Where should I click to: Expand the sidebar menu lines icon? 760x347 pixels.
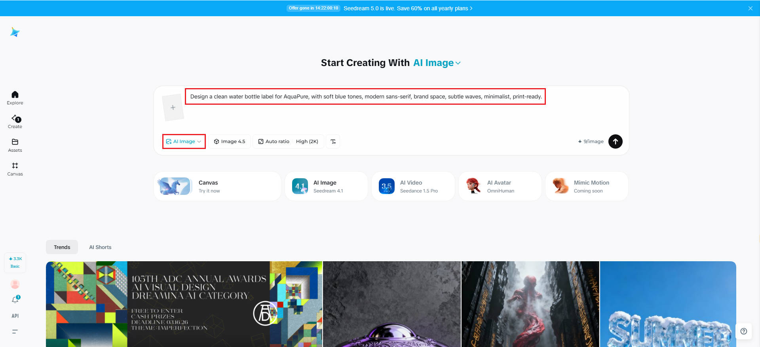tap(15, 332)
